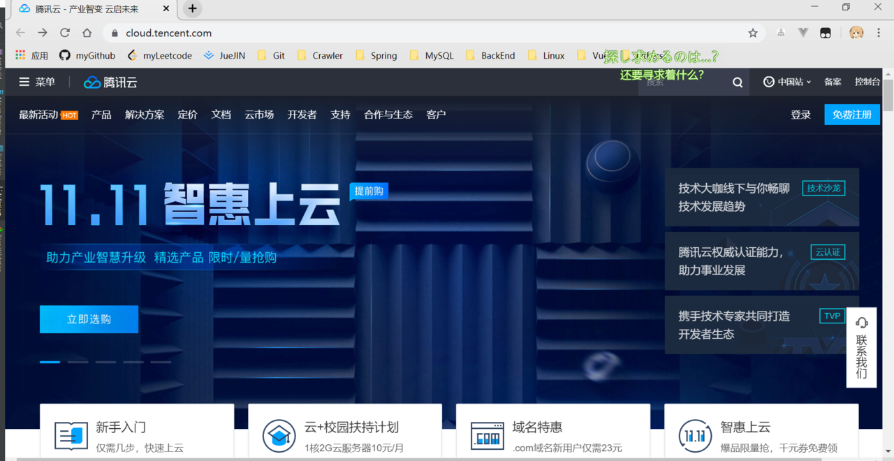Open the Spring bookmarks folder
Image resolution: width=894 pixels, height=461 pixels.
376,55
